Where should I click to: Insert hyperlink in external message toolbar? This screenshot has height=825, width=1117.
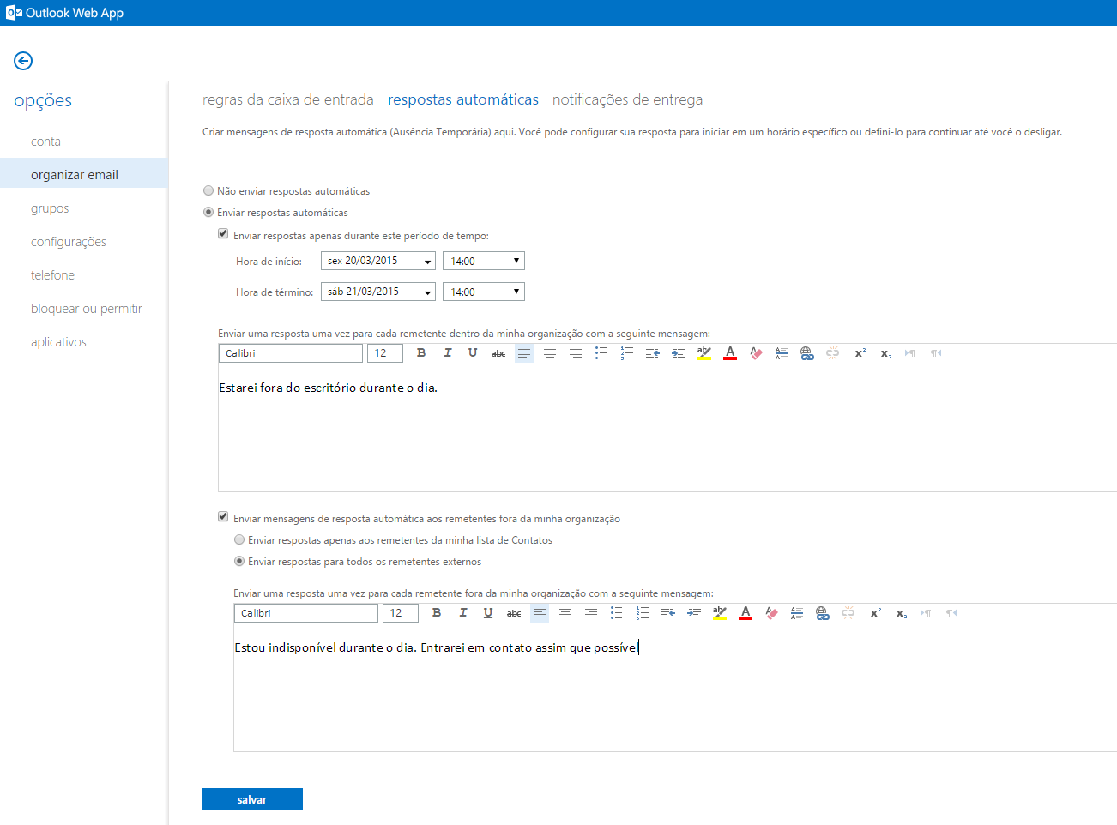click(x=823, y=613)
